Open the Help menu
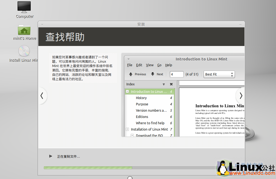Screen dimensions: 276x179 coord(169,65)
